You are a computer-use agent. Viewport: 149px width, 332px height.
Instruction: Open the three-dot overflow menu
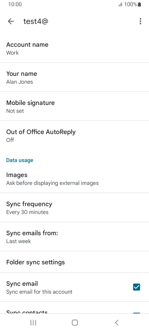tap(140, 21)
